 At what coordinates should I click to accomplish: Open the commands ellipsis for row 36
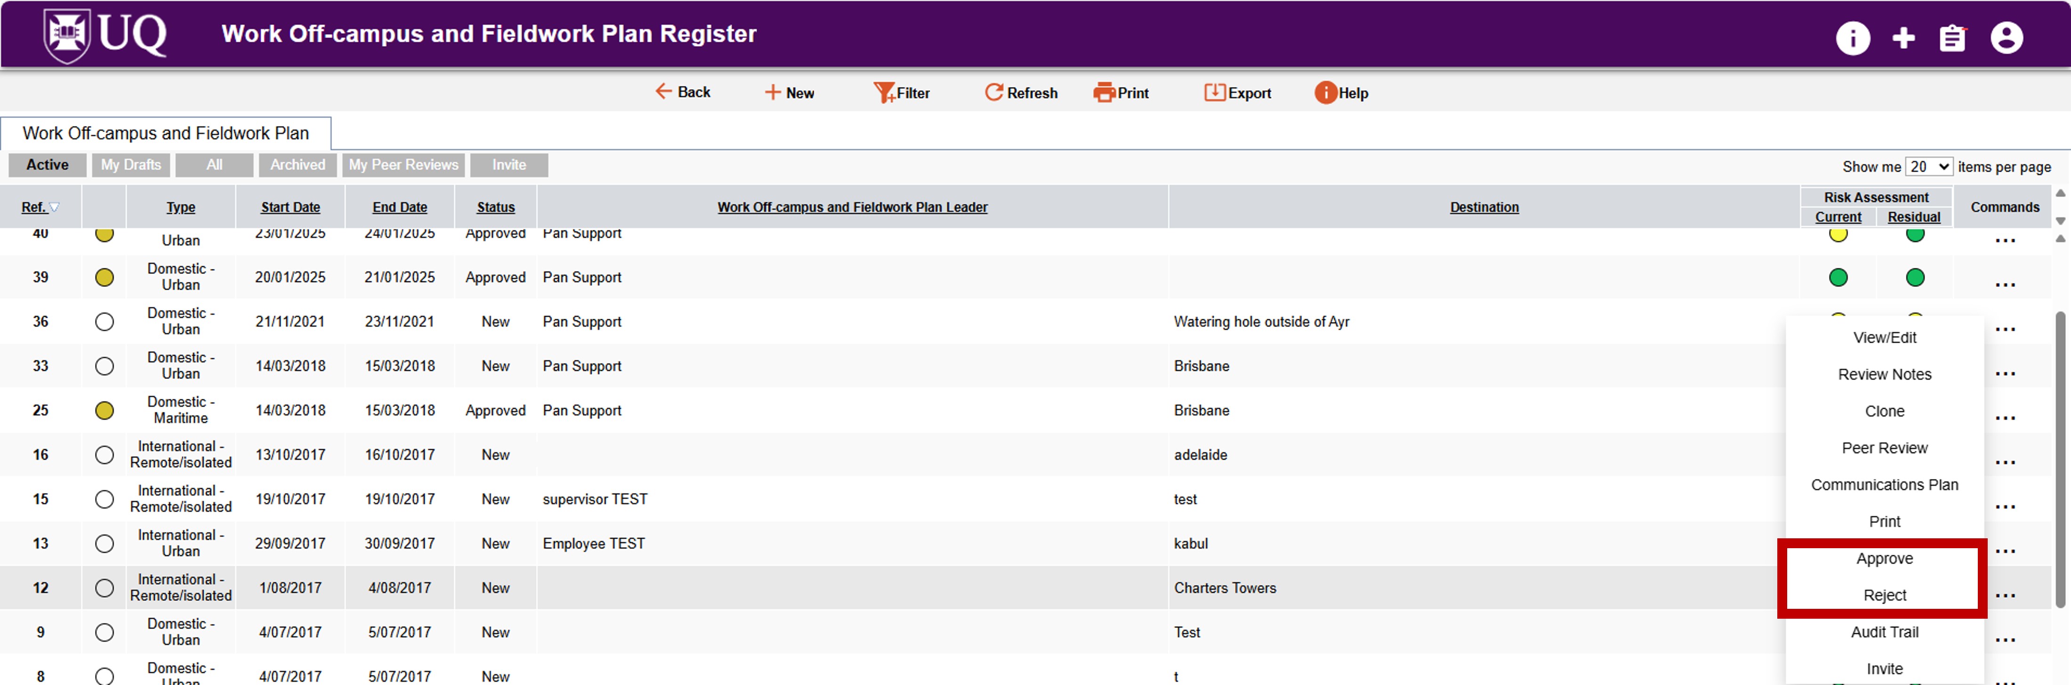click(x=2005, y=329)
